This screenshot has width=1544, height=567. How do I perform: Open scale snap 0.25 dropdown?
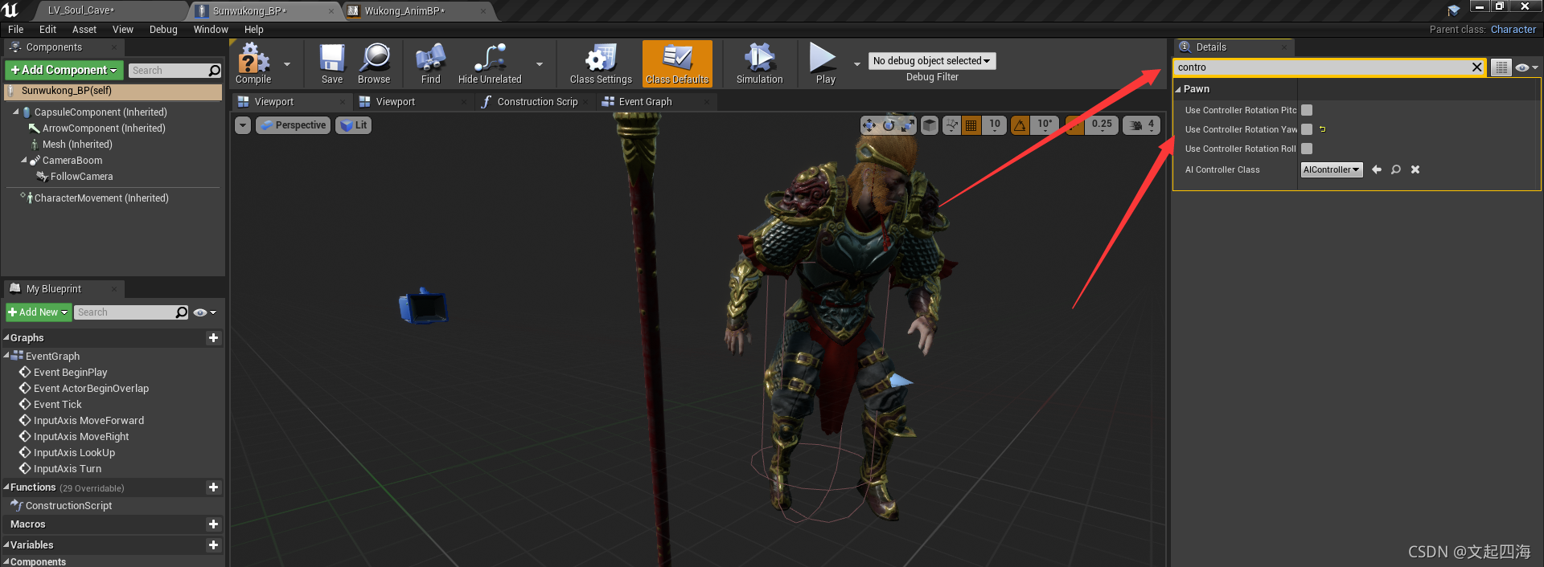coord(1102,125)
